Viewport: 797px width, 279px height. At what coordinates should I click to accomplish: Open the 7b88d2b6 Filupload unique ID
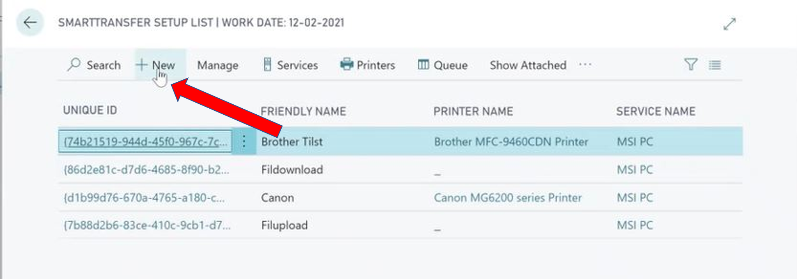tap(147, 225)
